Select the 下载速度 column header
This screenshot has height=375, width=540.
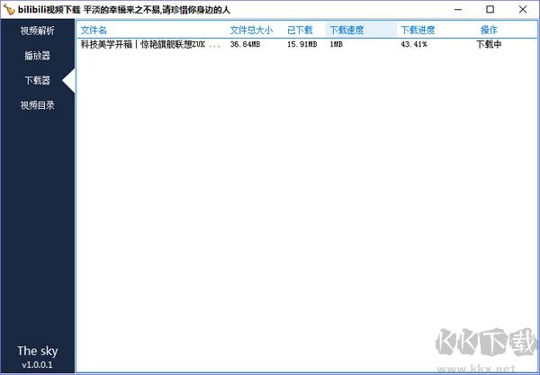point(346,31)
